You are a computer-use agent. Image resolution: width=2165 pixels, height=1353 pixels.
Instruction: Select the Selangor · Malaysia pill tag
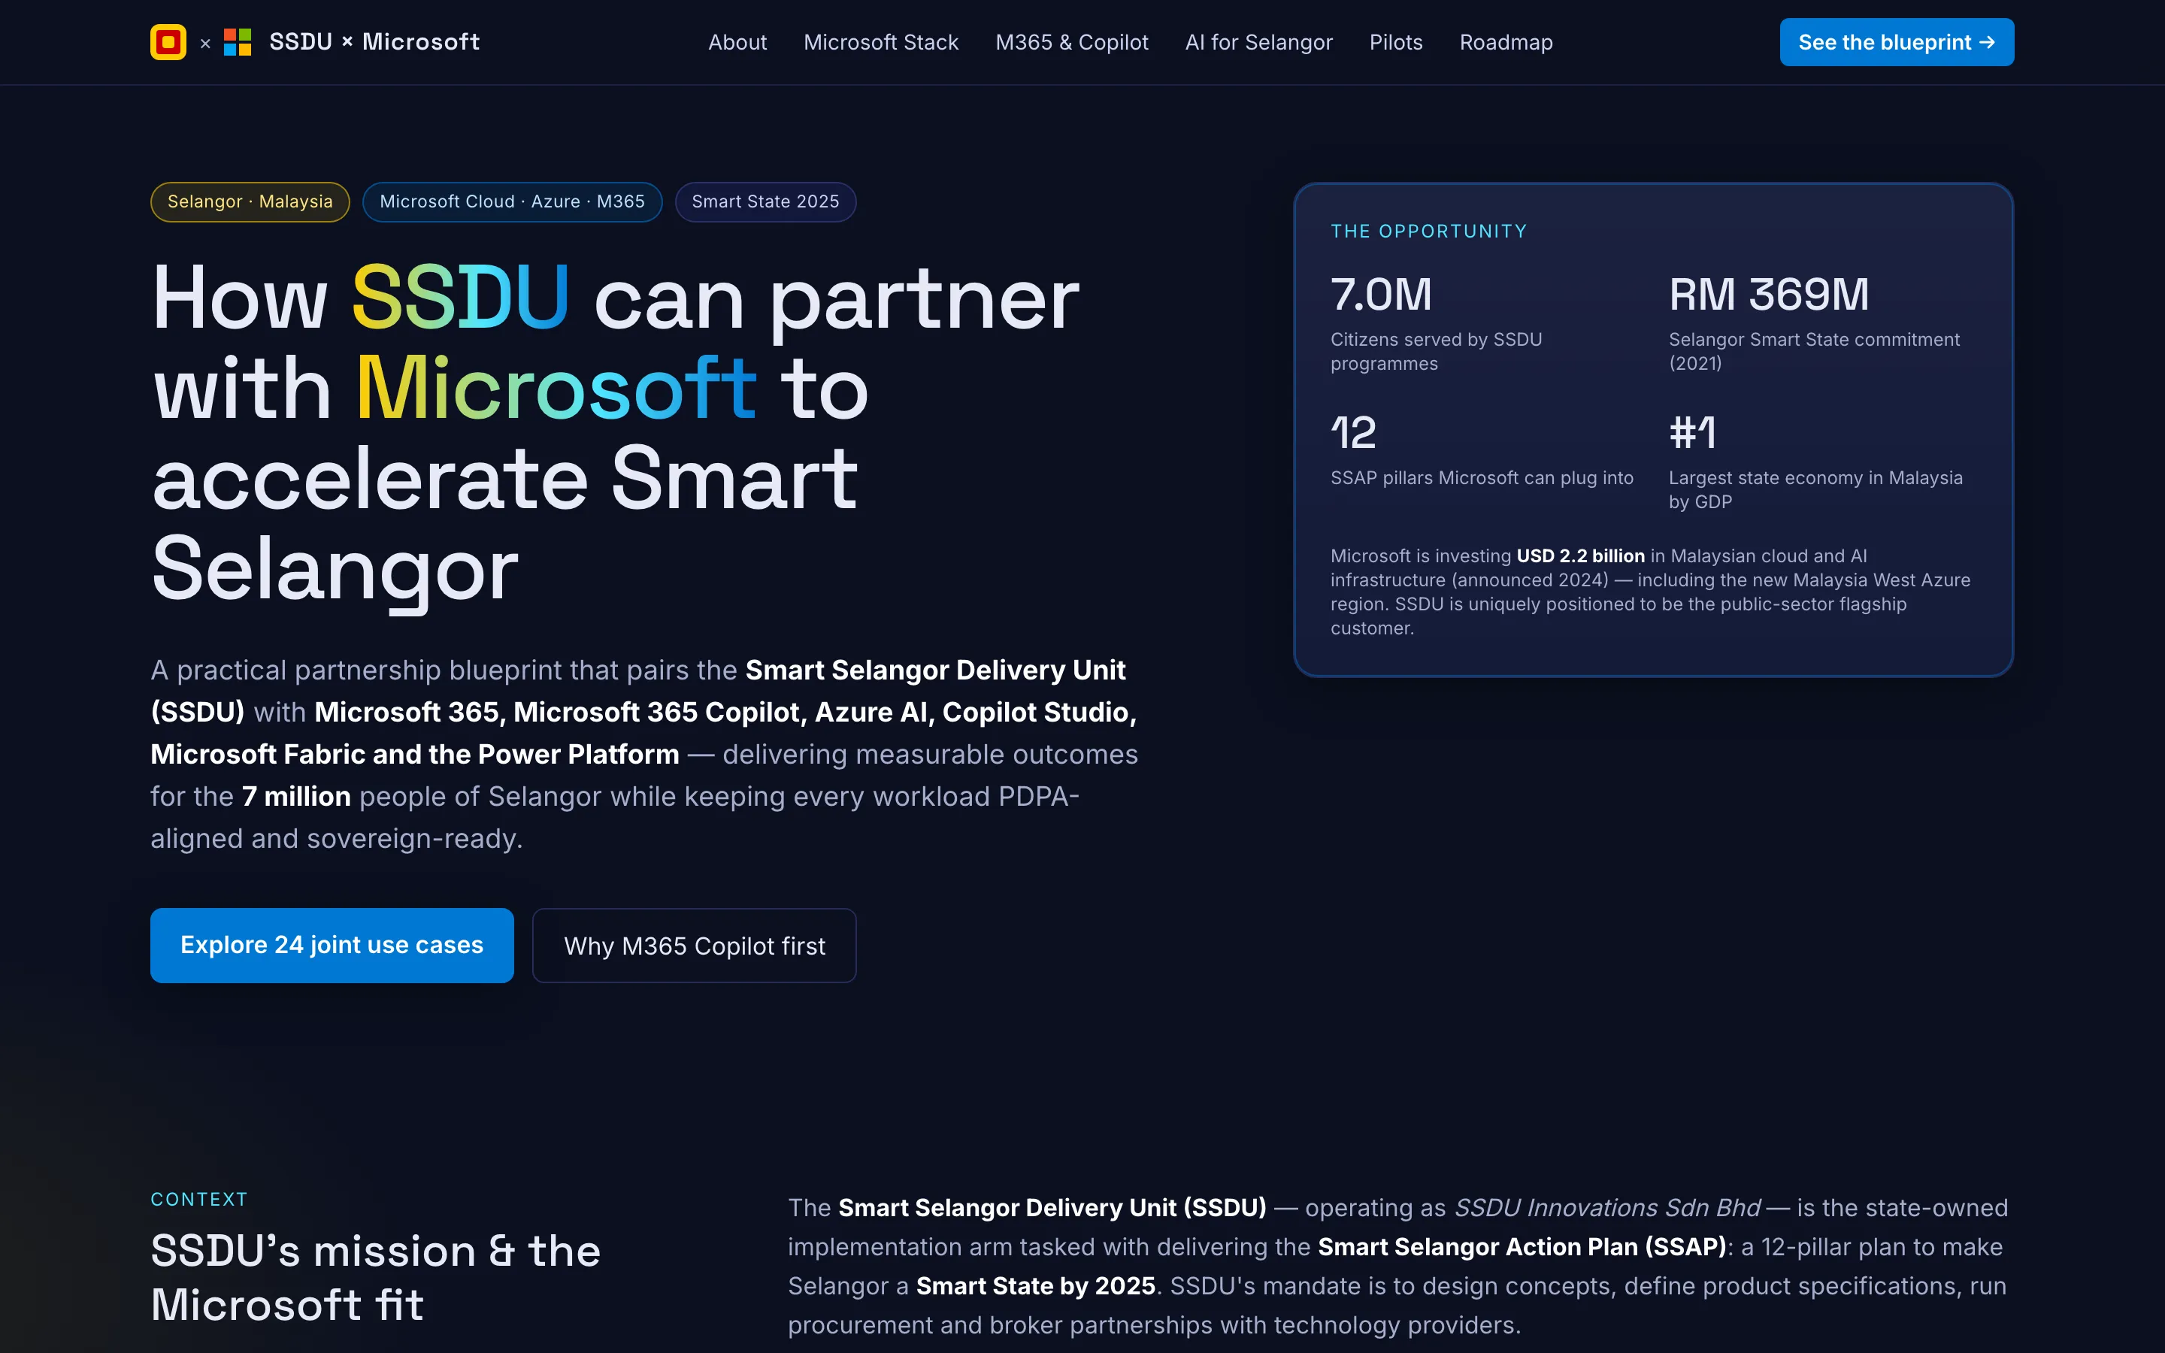pyautogui.click(x=250, y=201)
